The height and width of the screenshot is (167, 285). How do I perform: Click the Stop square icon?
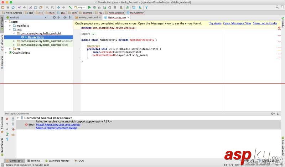115,7
